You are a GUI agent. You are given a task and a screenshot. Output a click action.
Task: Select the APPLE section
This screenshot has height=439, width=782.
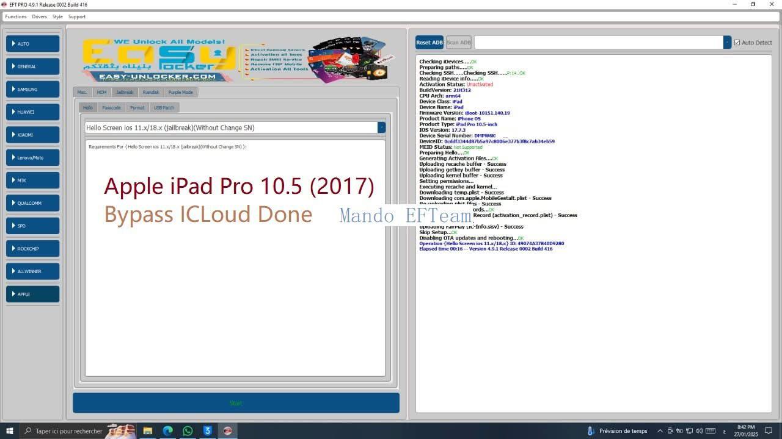tap(32, 294)
